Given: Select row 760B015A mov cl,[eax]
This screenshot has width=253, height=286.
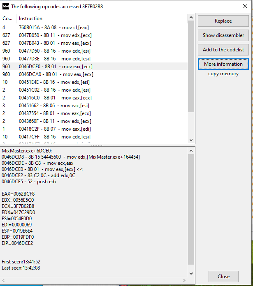Looking at the screenshot, I should (x=94, y=28).
